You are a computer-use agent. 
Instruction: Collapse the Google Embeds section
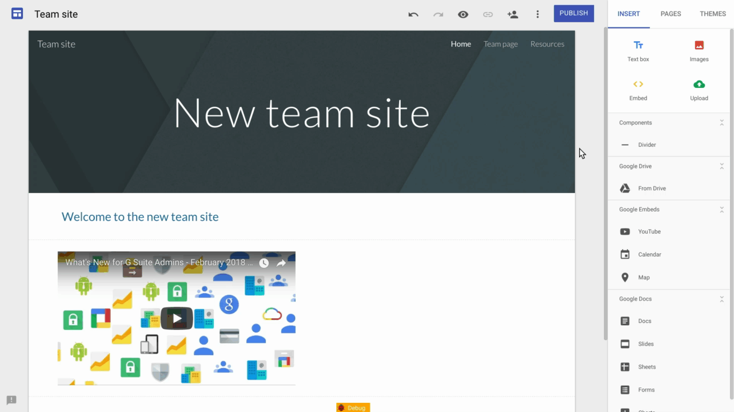[721, 209]
